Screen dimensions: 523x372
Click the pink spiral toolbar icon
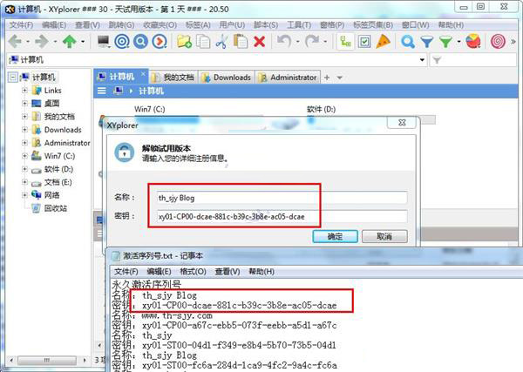[x=498, y=42]
